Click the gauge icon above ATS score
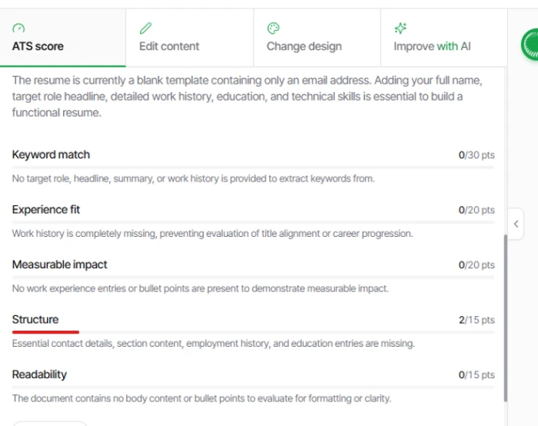This screenshot has width=538, height=426. pyautogui.click(x=18, y=28)
